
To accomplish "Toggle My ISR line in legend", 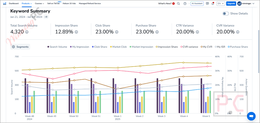I will [220, 47].
